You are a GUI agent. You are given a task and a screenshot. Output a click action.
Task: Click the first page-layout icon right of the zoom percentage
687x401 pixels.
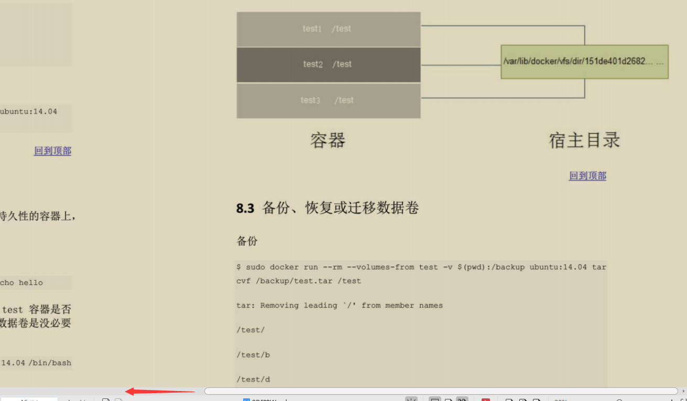click(508, 399)
